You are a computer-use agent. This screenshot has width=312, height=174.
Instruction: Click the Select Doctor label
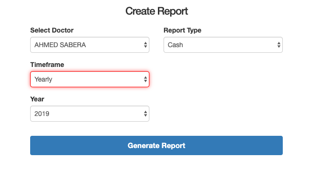click(52, 30)
